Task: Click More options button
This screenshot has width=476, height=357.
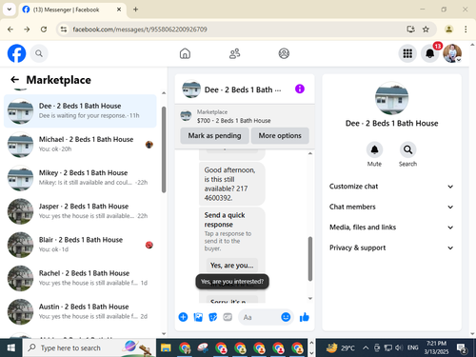Action: click(x=280, y=135)
